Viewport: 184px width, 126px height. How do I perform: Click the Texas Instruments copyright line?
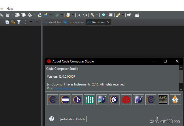[86, 84]
